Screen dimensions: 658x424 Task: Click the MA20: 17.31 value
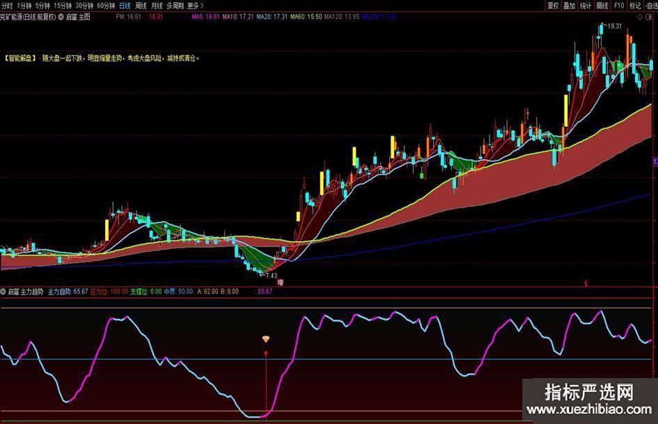pyautogui.click(x=272, y=17)
